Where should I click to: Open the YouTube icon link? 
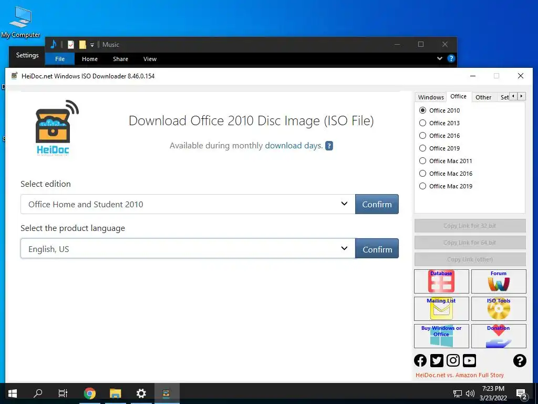coord(469,360)
